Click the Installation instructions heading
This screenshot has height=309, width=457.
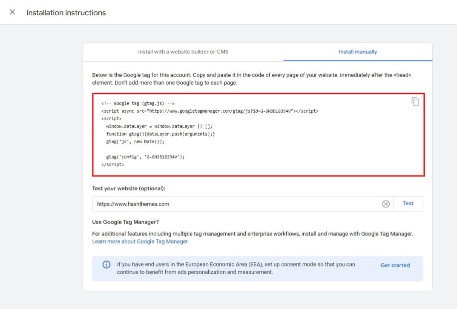coord(66,13)
